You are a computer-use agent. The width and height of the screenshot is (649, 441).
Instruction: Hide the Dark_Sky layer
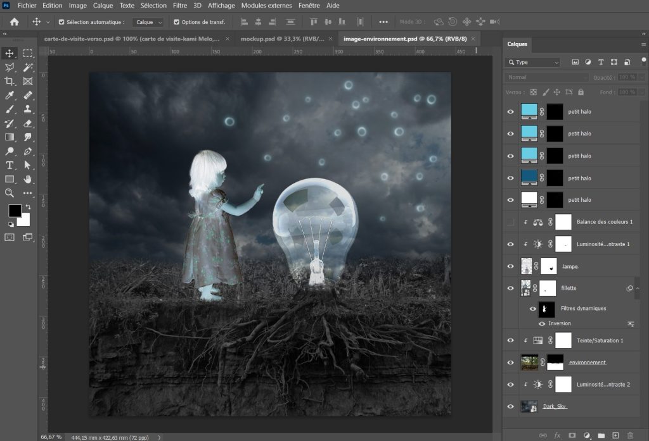tap(510, 406)
